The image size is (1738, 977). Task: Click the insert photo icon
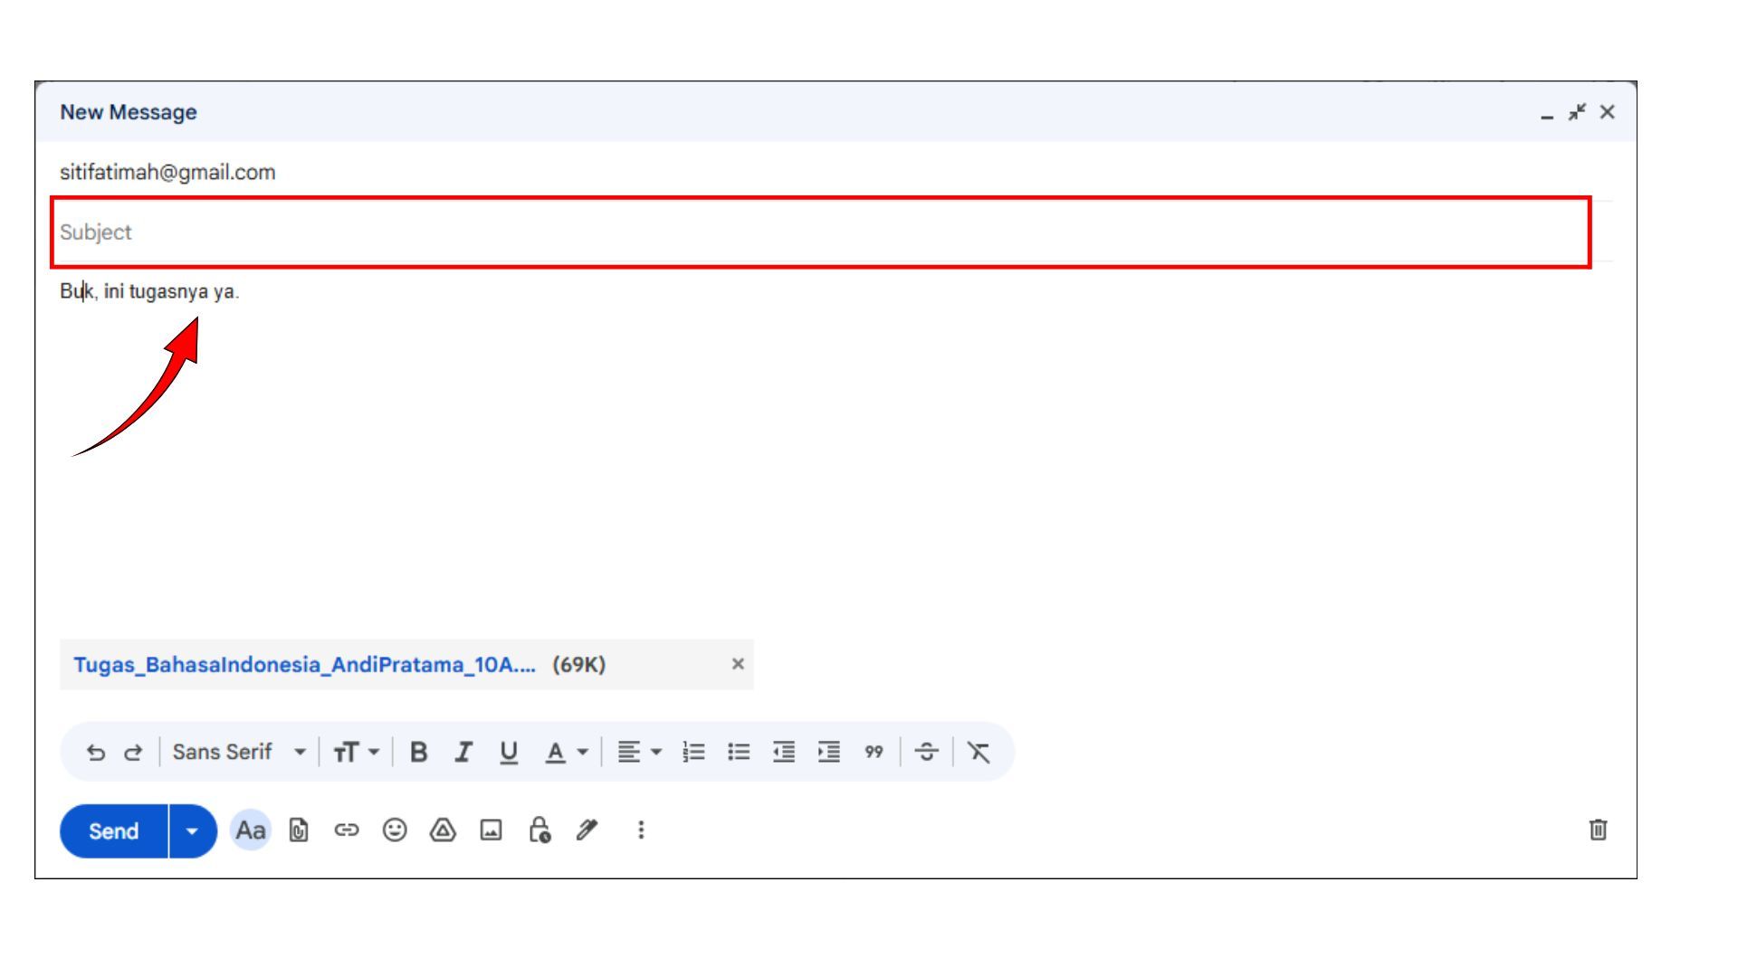point(491,830)
